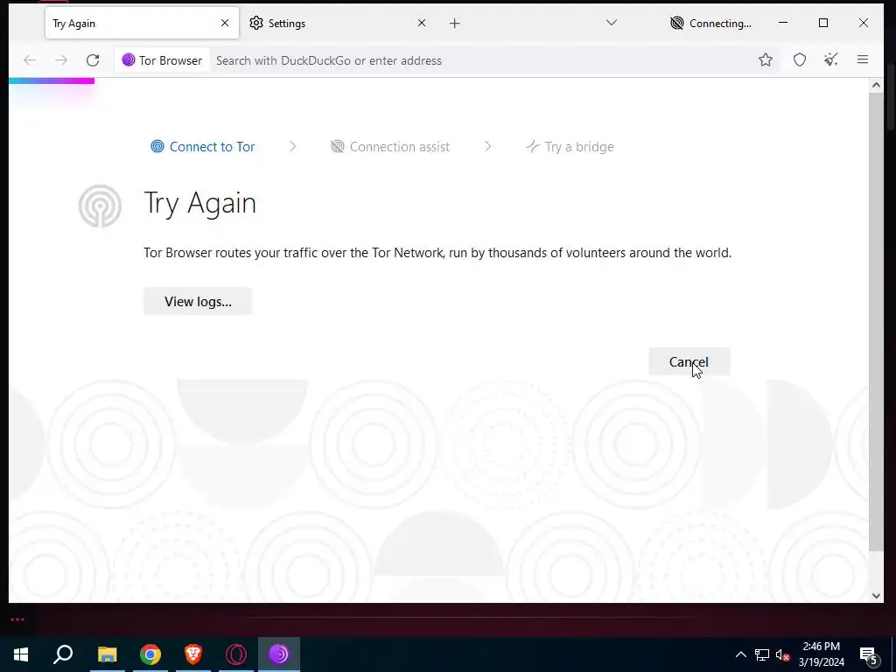
Task: Select the Try Again tab
Action: click(143, 23)
